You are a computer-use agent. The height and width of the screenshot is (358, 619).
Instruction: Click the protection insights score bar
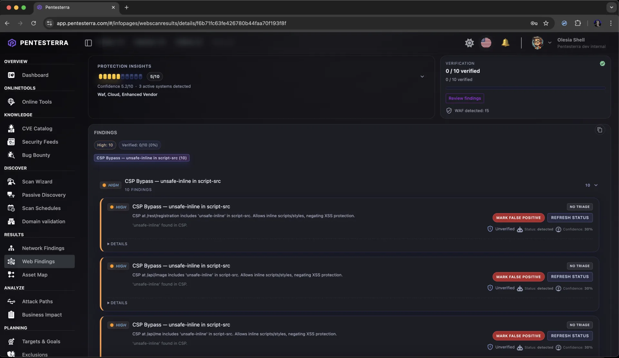(x=120, y=77)
